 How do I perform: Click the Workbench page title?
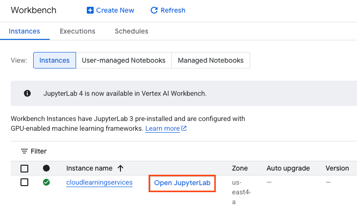click(34, 10)
